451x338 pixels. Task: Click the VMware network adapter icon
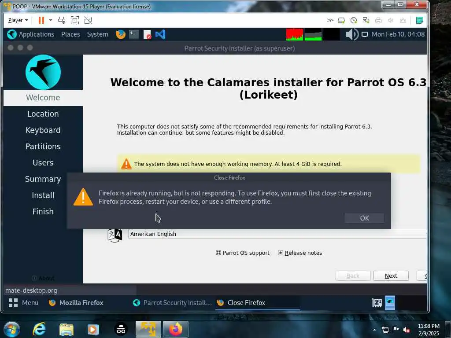[x=366, y=20]
